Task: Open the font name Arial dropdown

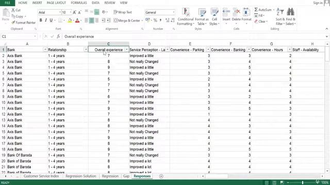Action: click(60, 12)
